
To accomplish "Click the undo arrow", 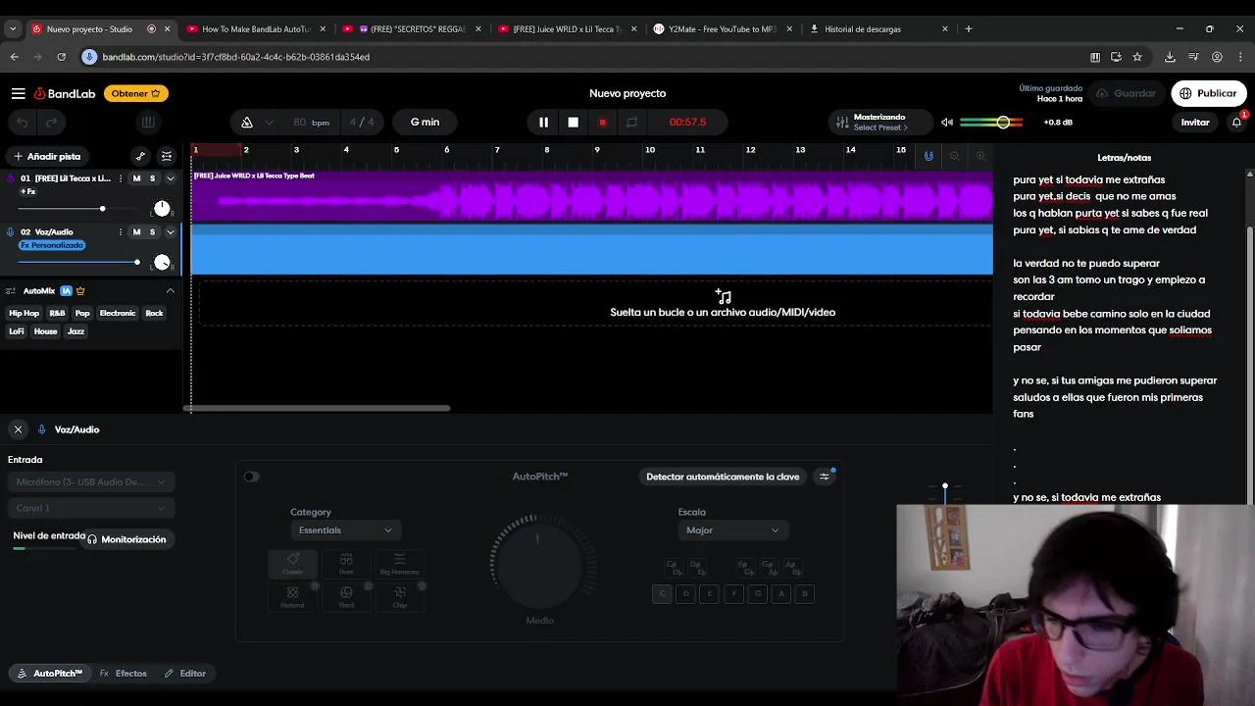I will (x=23, y=123).
